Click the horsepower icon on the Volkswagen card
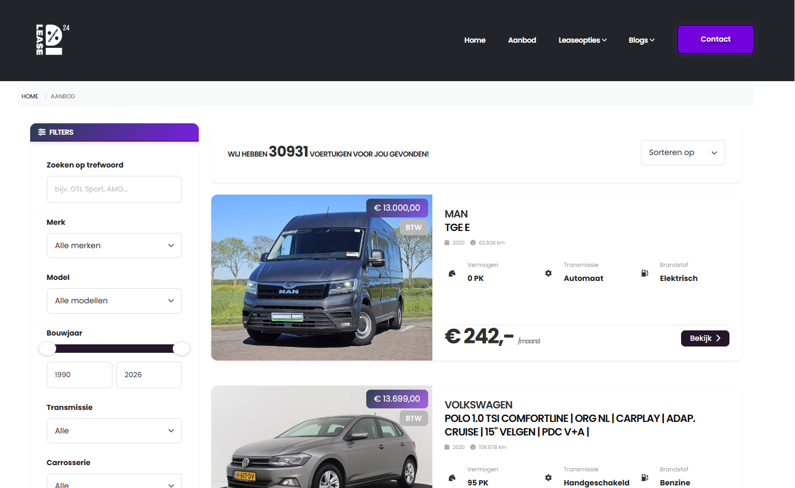The width and height of the screenshot is (795, 488). pos(452,478)
